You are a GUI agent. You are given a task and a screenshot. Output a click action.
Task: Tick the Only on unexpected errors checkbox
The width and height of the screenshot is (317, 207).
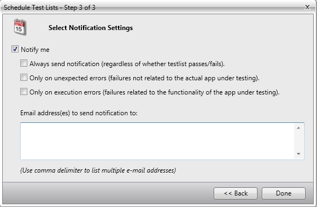(x=24, y=78)
